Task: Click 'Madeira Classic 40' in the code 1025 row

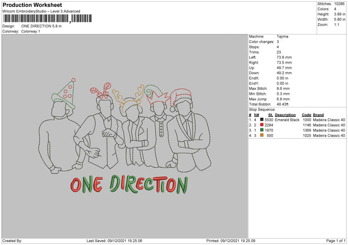Action: pos(329,136)
